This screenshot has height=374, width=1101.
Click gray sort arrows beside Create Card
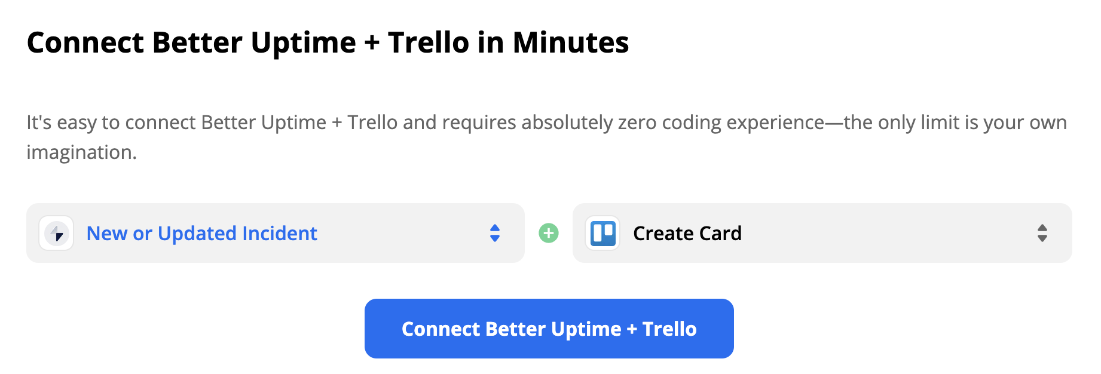(x=1042, y=233)
